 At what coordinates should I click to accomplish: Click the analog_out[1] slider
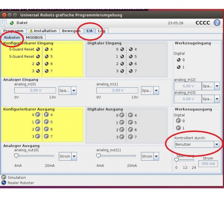tap(116, 156)
